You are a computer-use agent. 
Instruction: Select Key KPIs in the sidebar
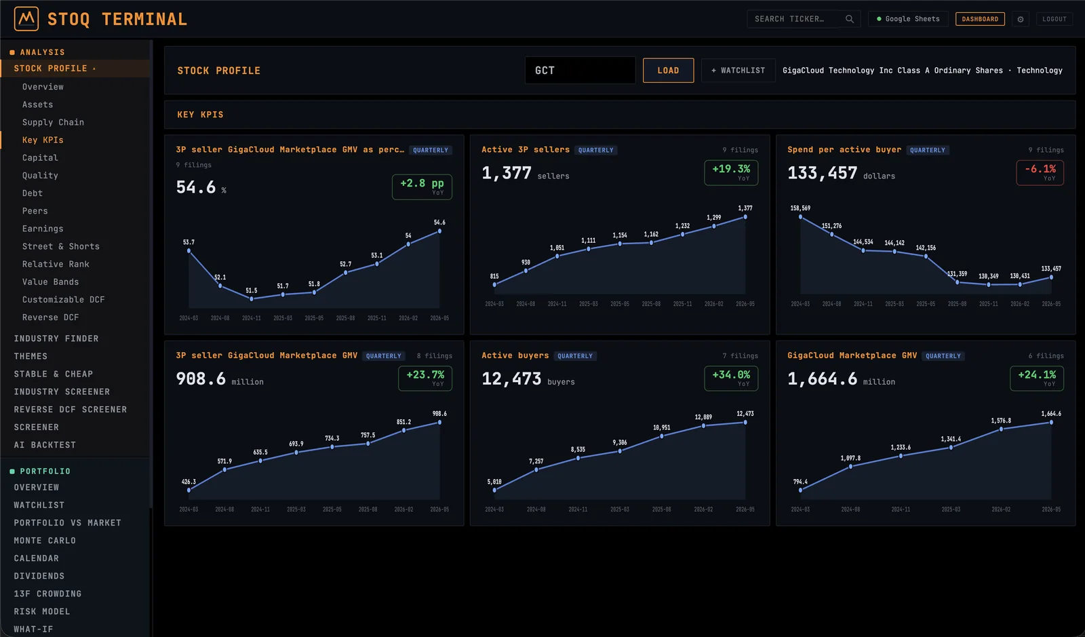click(43, 140)
